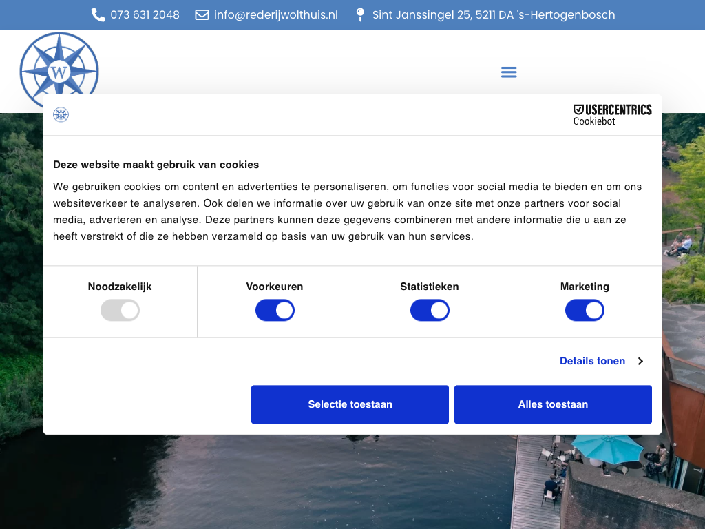Viewport: 705px width, 529px height.
Task: Click the cookie dialog heading text
Action: pos(156,165)
